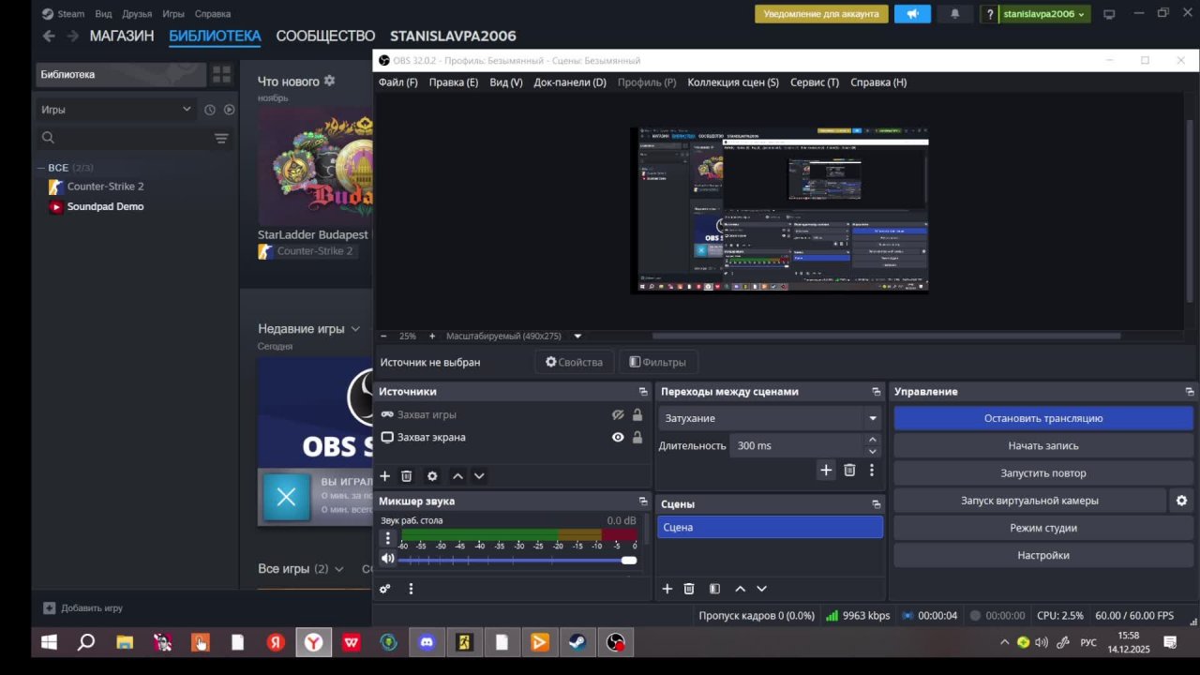Open Steam announcements megaphone button
The width and height of the screenshot is (1200, 675).
pyautogui.click(x=912, y=14)
